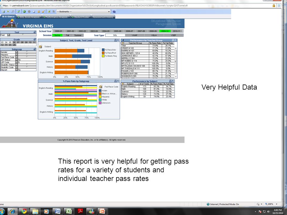287x215 pixels.
Task: Select the Spring session
Action: pos(57,35)
